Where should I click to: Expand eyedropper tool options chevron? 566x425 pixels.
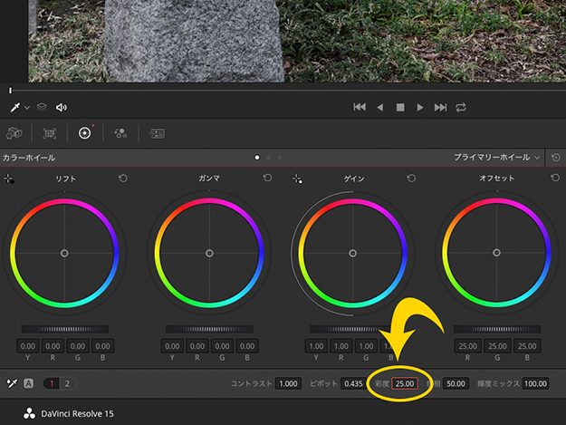27,107
